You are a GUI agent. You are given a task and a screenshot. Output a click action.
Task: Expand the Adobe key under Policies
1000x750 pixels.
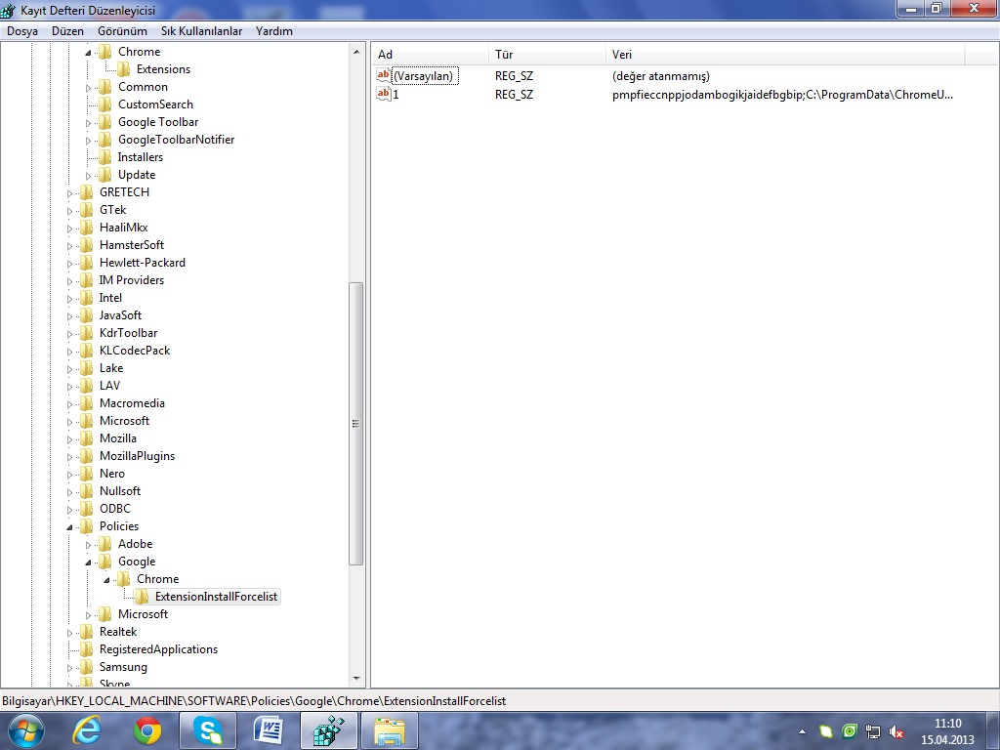(89, 545)
